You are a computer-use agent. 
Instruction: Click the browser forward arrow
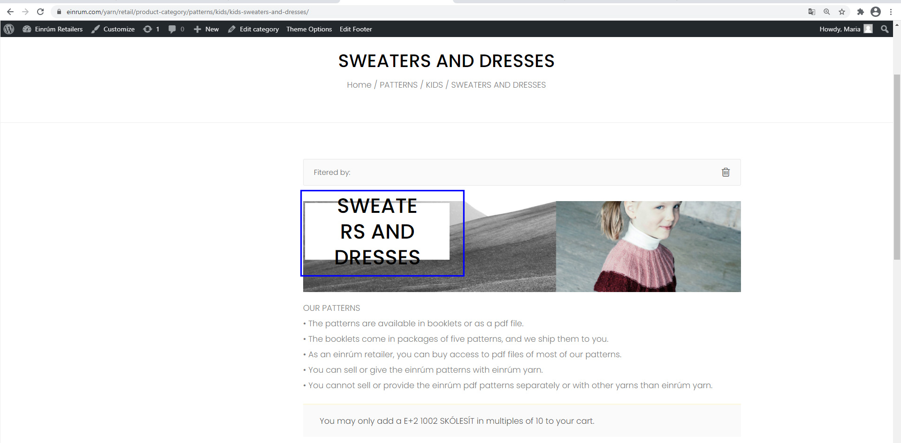(x=25, y=12)
